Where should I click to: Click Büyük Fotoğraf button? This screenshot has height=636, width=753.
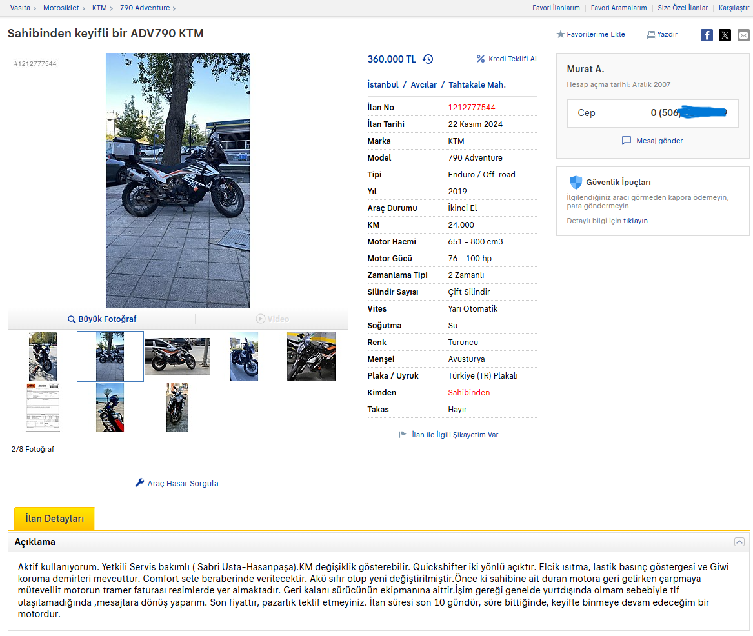pyautogui.click(x=102, y=319)
